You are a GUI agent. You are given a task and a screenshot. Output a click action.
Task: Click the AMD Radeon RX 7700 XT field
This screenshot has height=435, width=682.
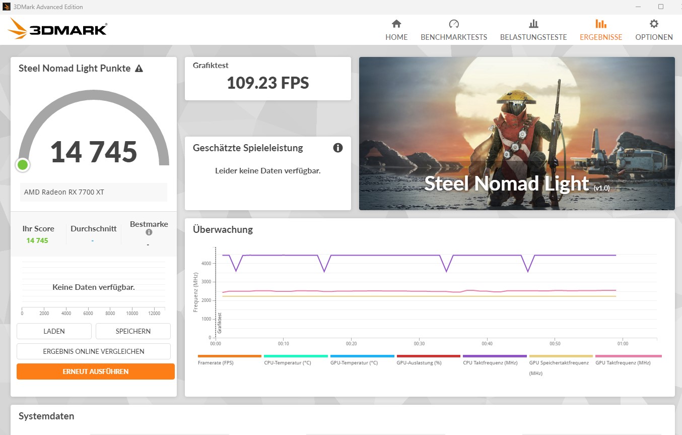(x=94, y=192)
